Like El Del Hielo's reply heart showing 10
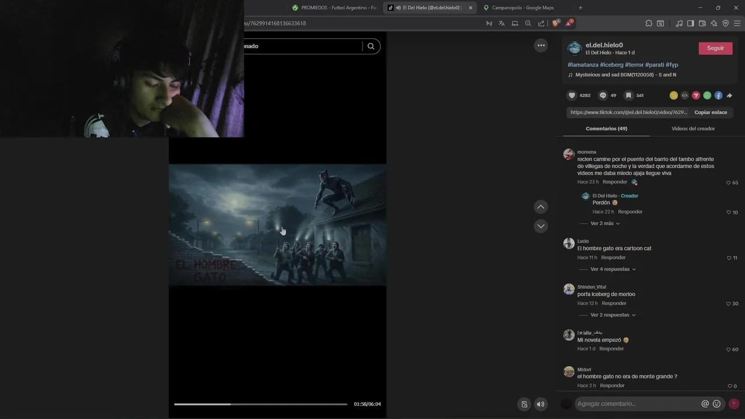Image resolution: width=745 pixels, height=419 pixels. [728, 212]
